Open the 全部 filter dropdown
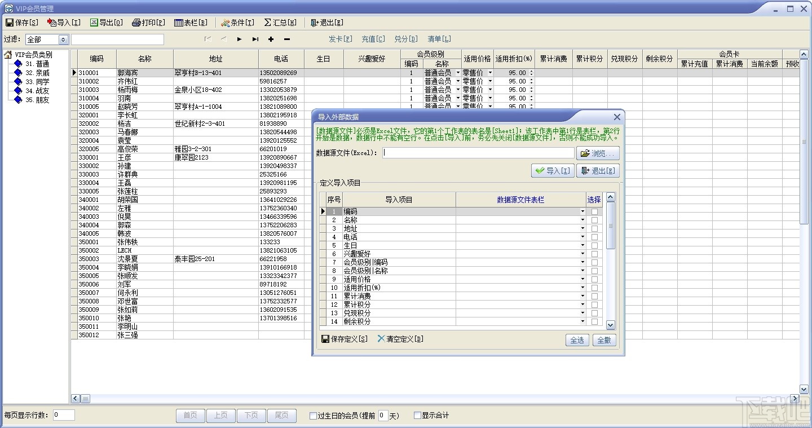The image size is (812, 428). [62, 39]
